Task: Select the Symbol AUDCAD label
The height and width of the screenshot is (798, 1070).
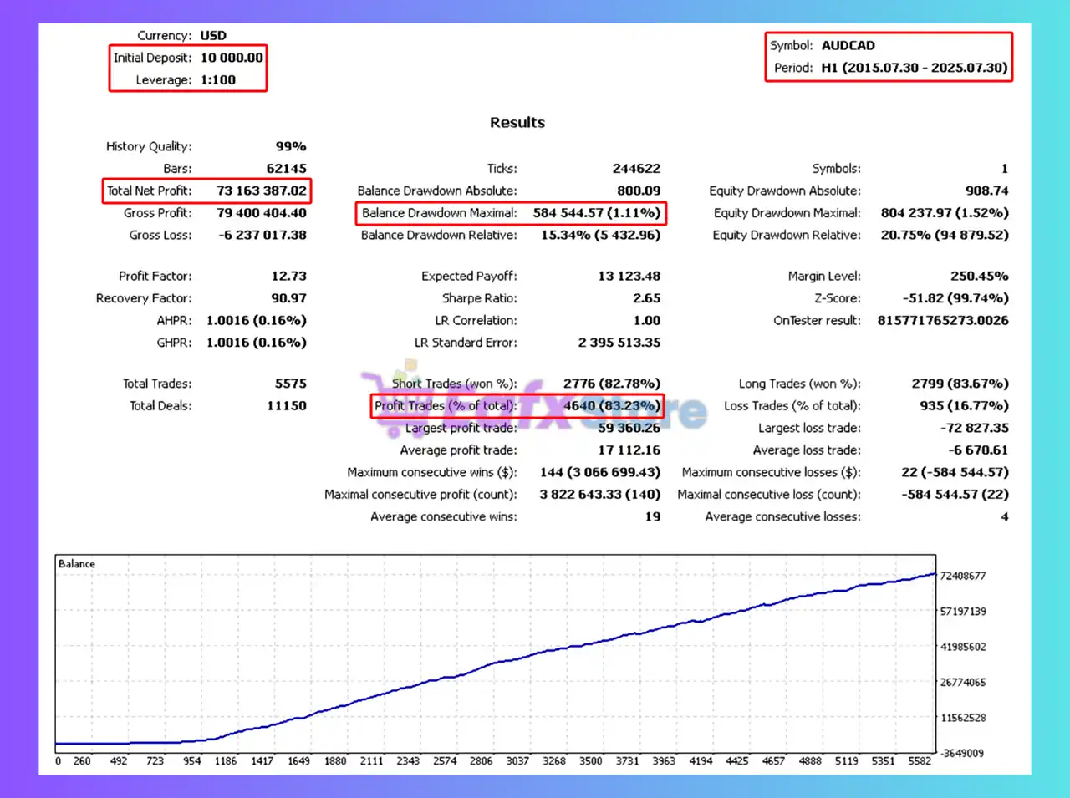Action: pos(848,45)
